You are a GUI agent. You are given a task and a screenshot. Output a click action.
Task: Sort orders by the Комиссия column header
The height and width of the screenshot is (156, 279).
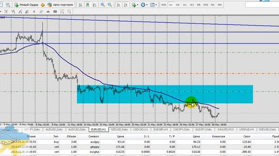[218, 136]
